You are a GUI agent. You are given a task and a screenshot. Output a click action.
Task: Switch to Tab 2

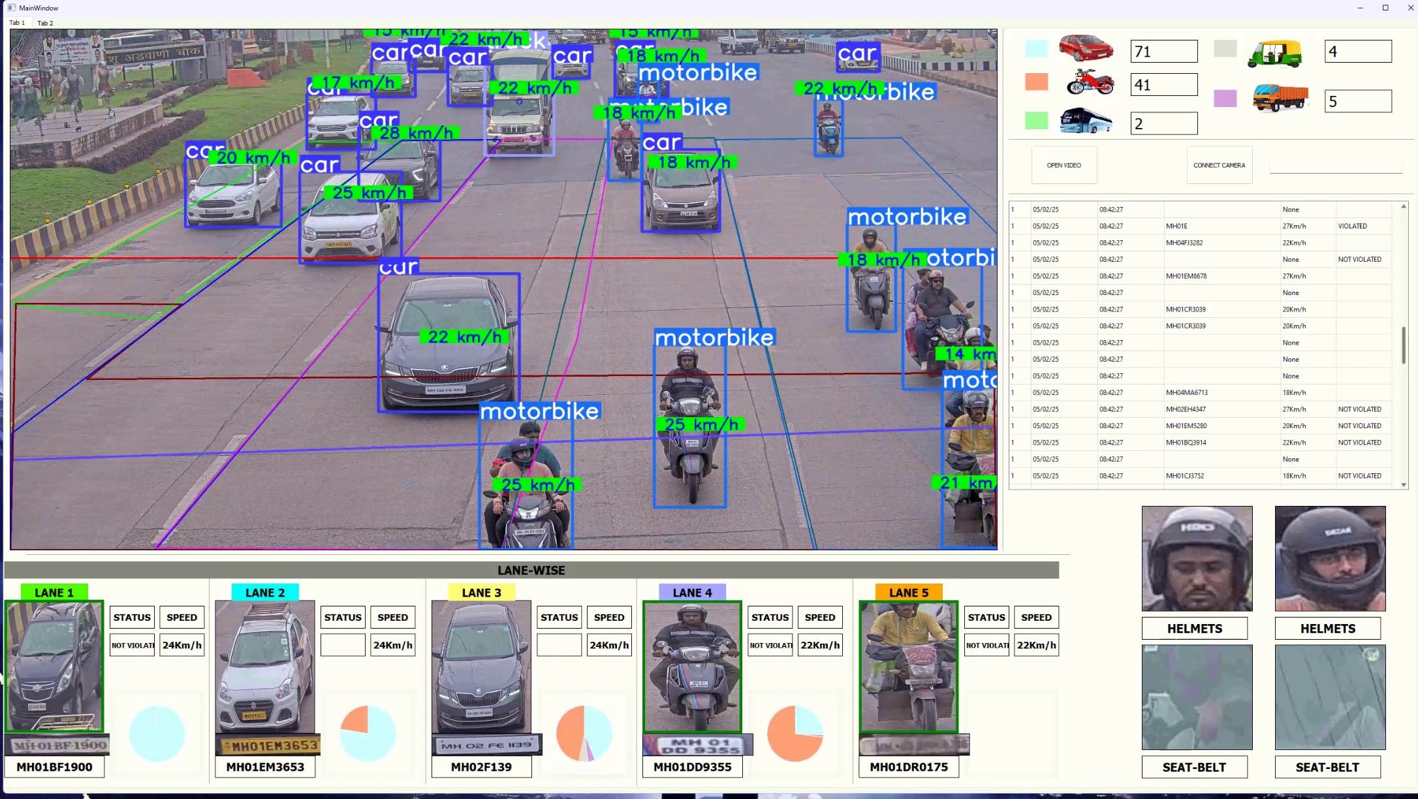(x=45, y=23)
